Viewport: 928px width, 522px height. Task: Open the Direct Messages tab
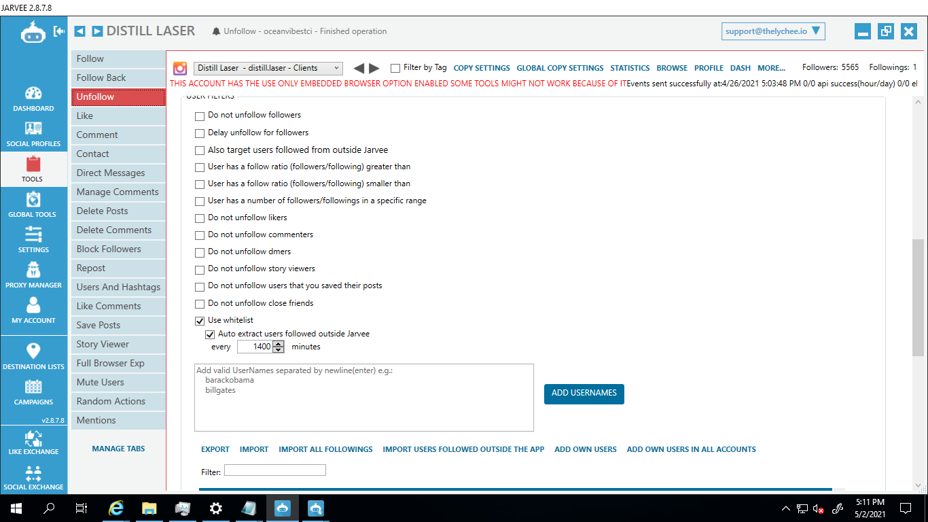118,173
